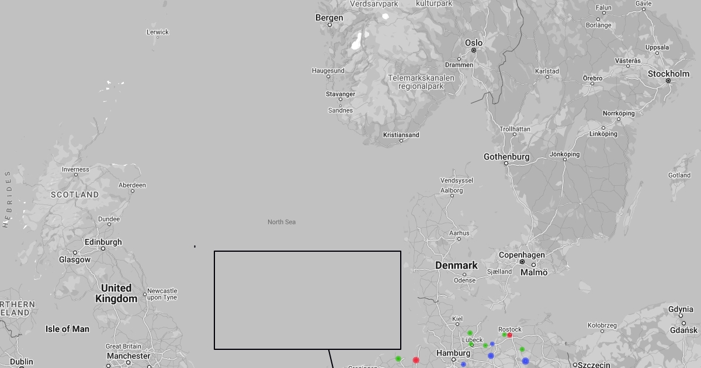Select the green marker nearest Groningen
Screen dimensions: 701x368
pyautogui.click(x=398, y=359)
